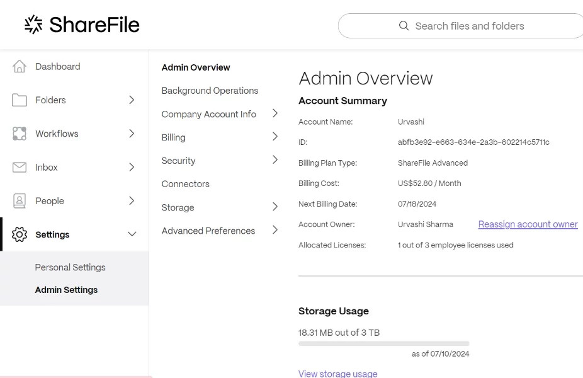Click the ShareFile Advanced plan text
The height and width of the screenshot is (378, 583).
point(433,163)
